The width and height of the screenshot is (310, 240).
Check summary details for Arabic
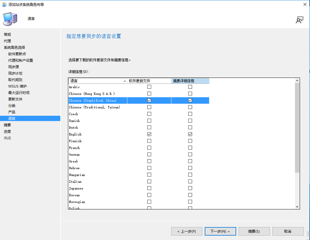[190, 87]
